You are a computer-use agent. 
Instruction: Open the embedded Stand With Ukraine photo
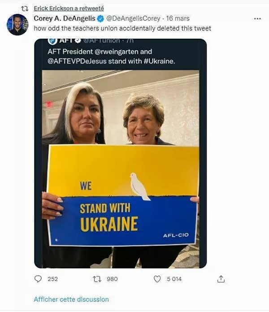[121, 169]
